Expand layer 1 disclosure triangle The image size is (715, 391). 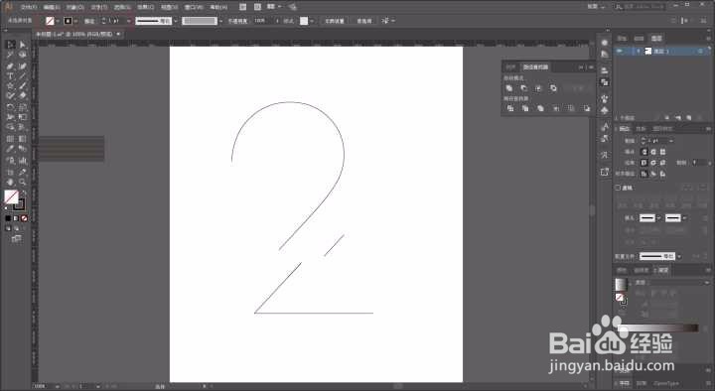pos(639,51)
